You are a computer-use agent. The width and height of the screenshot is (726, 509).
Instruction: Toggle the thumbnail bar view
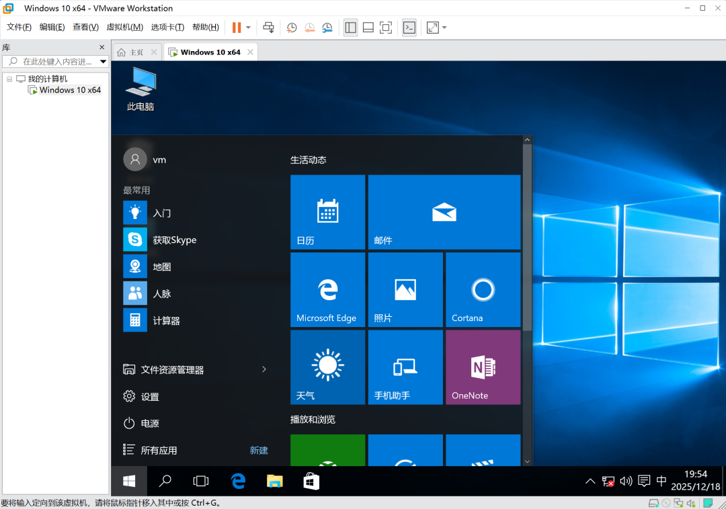point(368,28)
